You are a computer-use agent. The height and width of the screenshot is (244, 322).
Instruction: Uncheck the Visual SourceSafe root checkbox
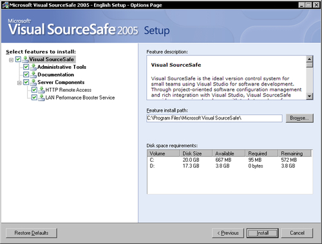(18, 59)
